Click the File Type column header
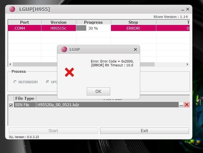Image resolution: width=203 pixels, height=153 pixels. pyautogui.click(x=25, y=98)
